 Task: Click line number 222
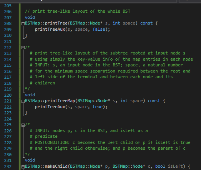8,107
